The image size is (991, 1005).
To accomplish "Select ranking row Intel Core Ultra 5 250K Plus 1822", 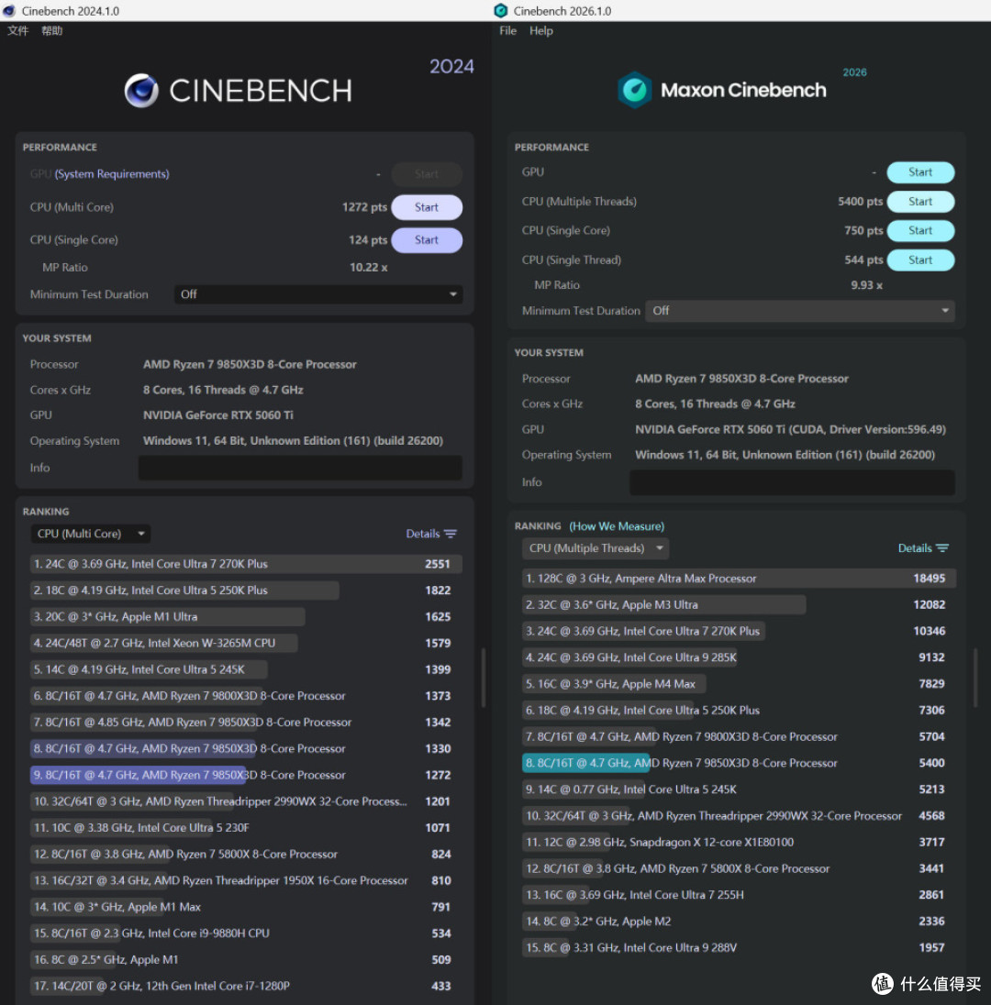I will point(246,591).
